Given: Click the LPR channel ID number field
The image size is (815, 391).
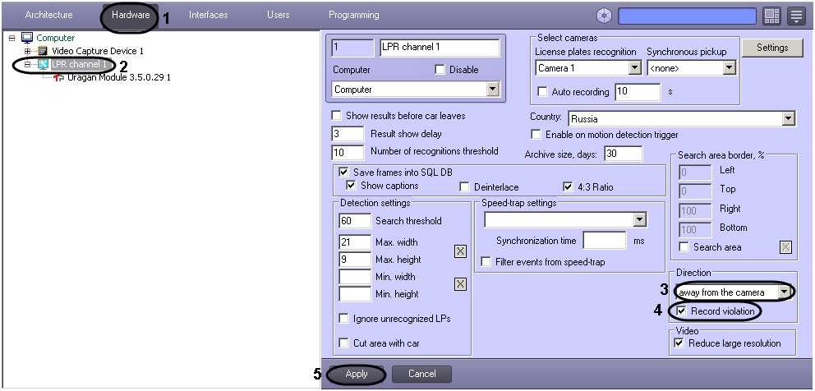Looking at the screenshot, I should point(352,48).
